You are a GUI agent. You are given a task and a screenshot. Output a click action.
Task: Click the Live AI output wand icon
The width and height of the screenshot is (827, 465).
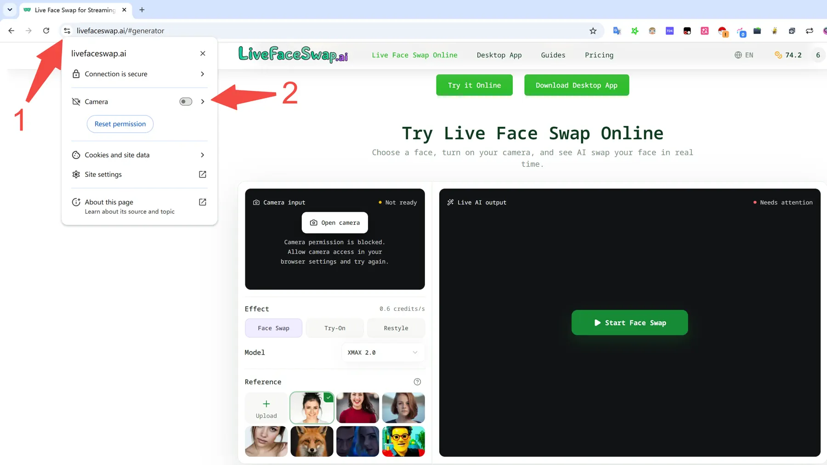pos(450,203)
